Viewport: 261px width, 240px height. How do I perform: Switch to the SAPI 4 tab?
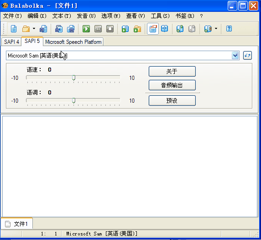[x=11, y=42]
